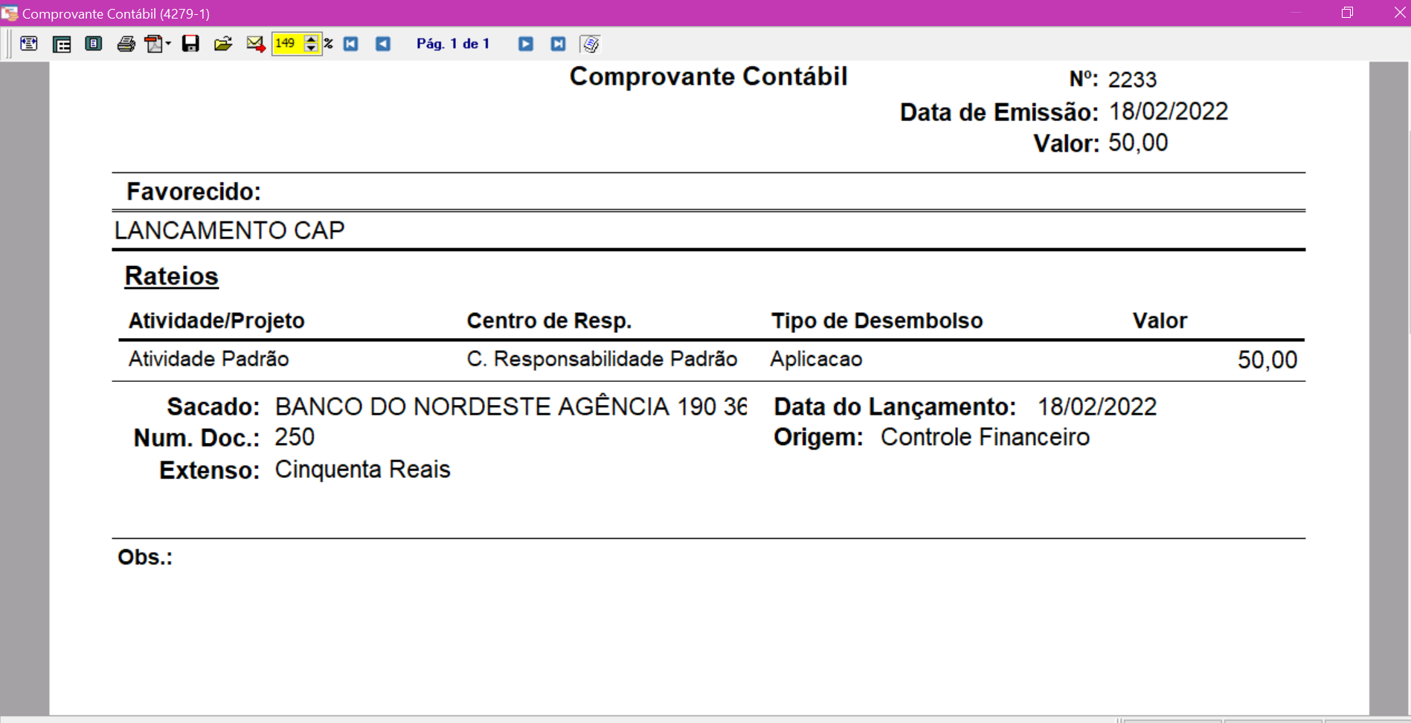
Task: Click the Data do Lançamento date value
Action: point(1097,406)
